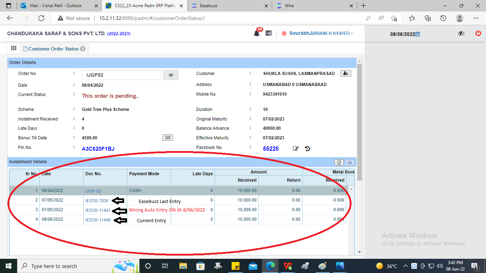Click the Not secure site info indicator

(x=74, y=18)
